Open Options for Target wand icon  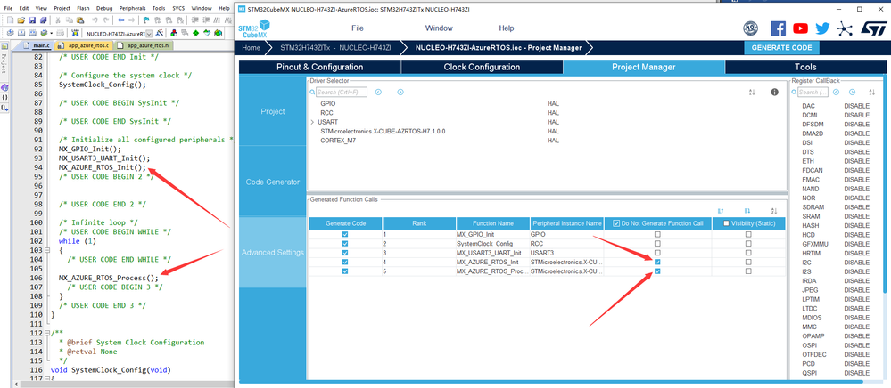(159, 34)
